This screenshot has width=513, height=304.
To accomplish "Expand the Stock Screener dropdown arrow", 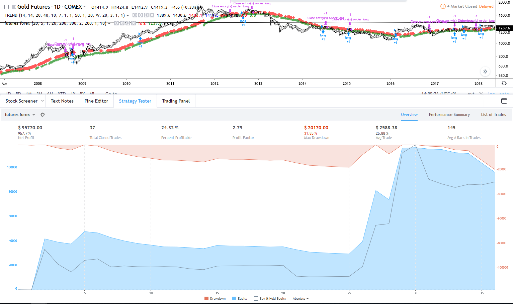I will tap(42, 101).
